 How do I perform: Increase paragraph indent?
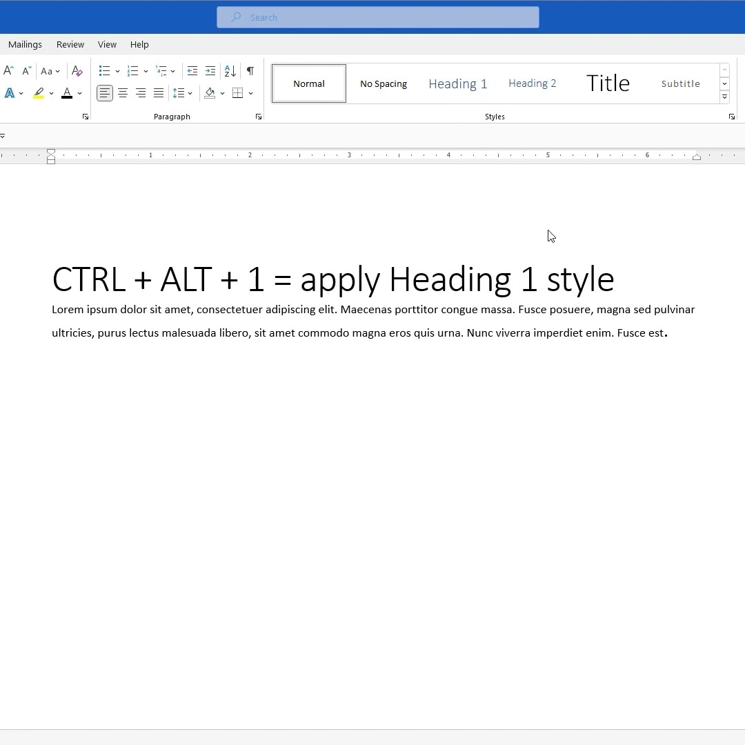tap(210, 71)
